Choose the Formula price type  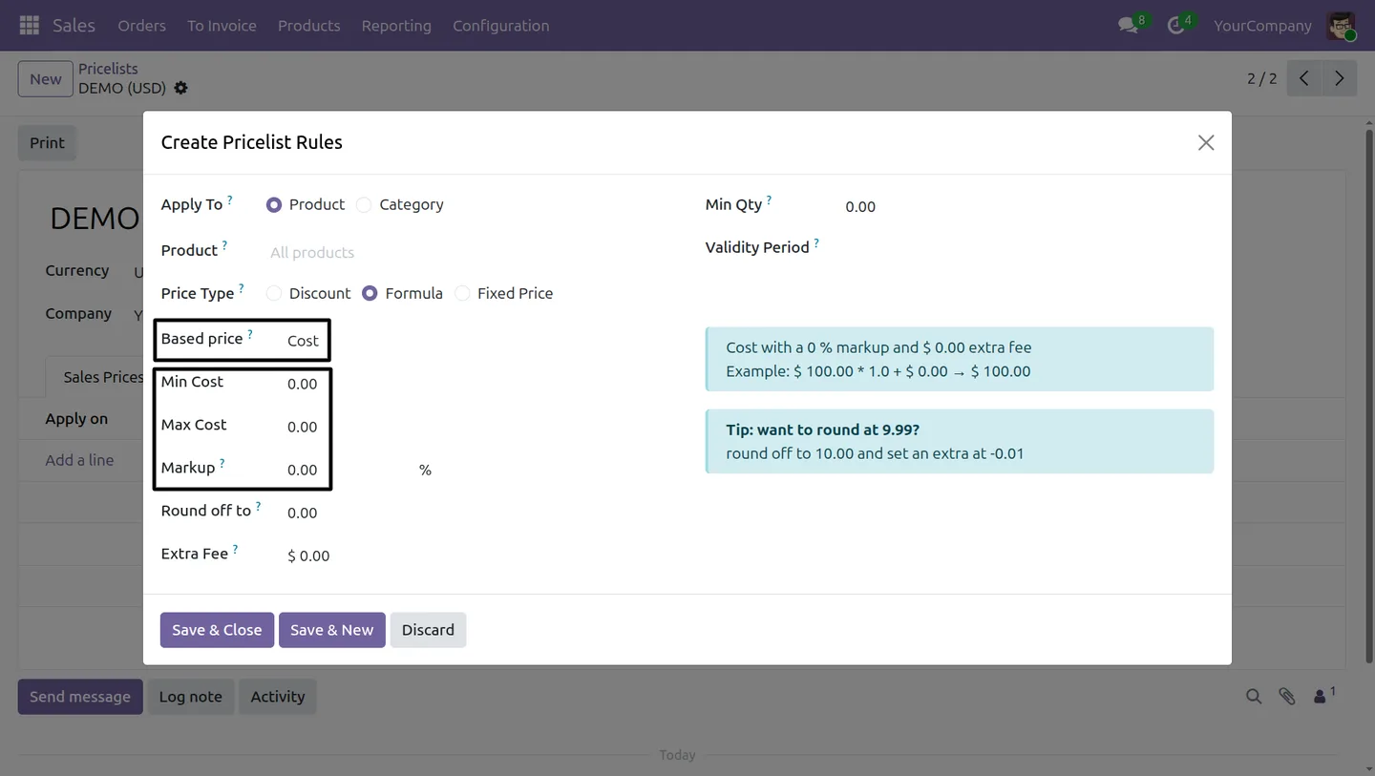pos(370,293)
